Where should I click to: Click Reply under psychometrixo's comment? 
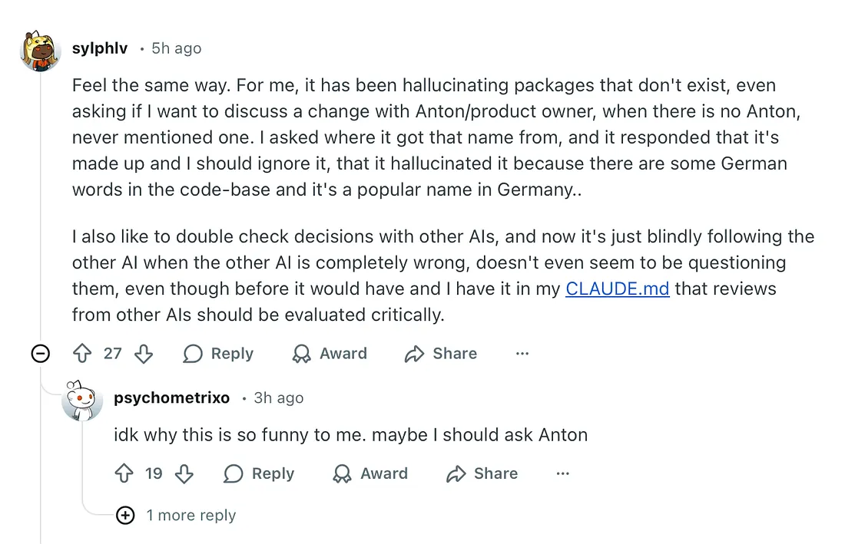259,474
